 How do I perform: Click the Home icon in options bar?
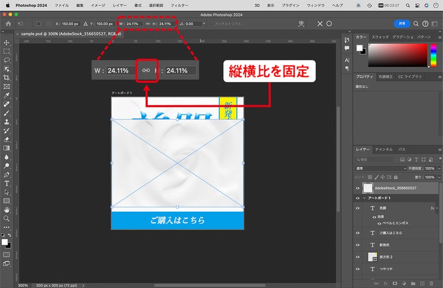pos(8,24)
